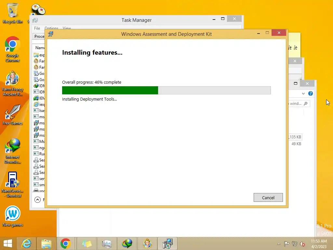Switch to Task Manager on the taskbar
The image size is (333, 250).
(107, 243)
